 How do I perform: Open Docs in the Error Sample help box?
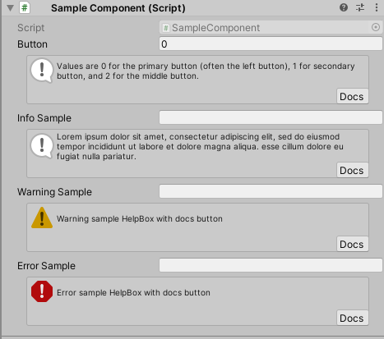[x=352, y=318]
